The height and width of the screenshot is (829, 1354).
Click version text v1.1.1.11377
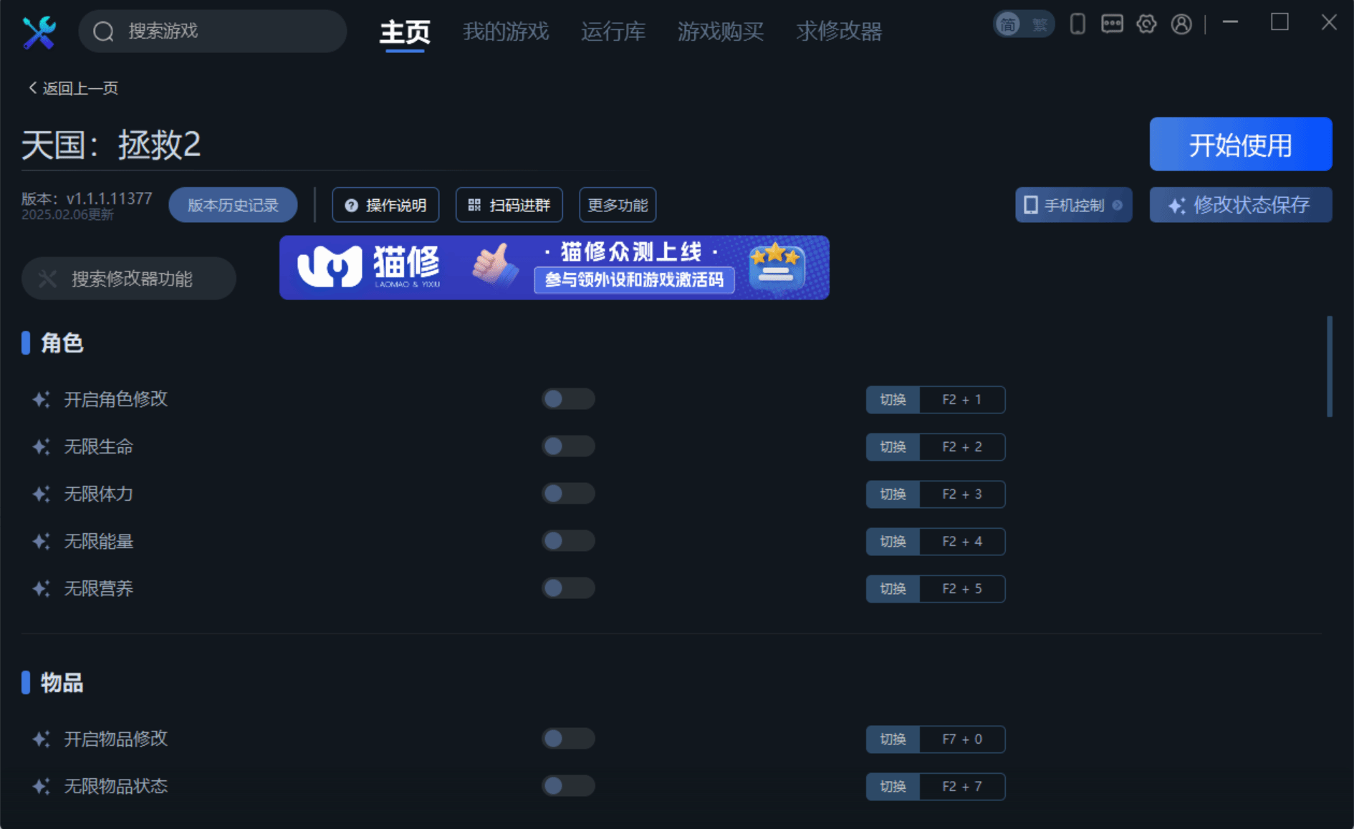pyautogui.click(x=109, y=198)
